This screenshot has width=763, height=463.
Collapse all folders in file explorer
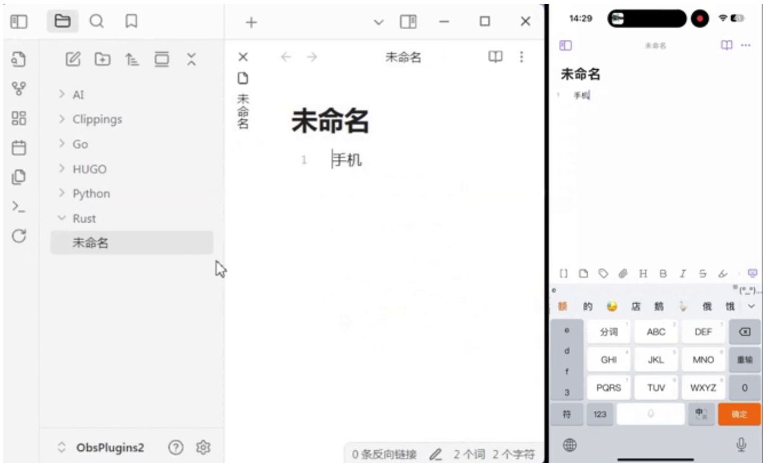pos(191,60)
